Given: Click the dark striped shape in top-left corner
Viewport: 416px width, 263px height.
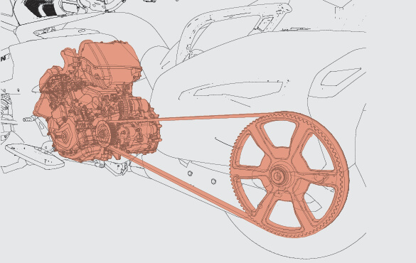Looking at the screenshot, I should coord(41,8).
